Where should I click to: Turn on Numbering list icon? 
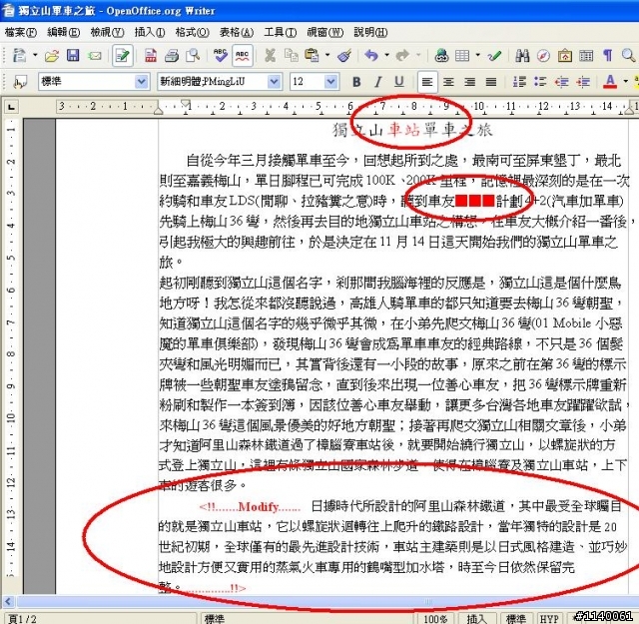coord(519,82)
